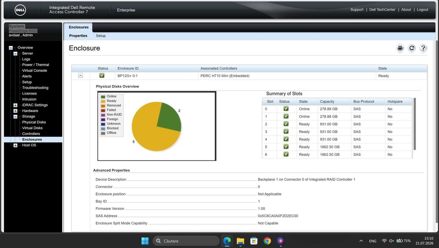The height and width of the screenshot is (248, 439).
Task: Open Intrusion in navigation tree
Action: pos(29,99)
